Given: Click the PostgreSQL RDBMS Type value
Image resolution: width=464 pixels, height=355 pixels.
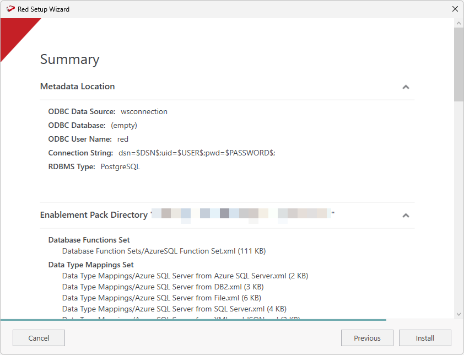Looking at the screenshot, I should click(120, 166).
